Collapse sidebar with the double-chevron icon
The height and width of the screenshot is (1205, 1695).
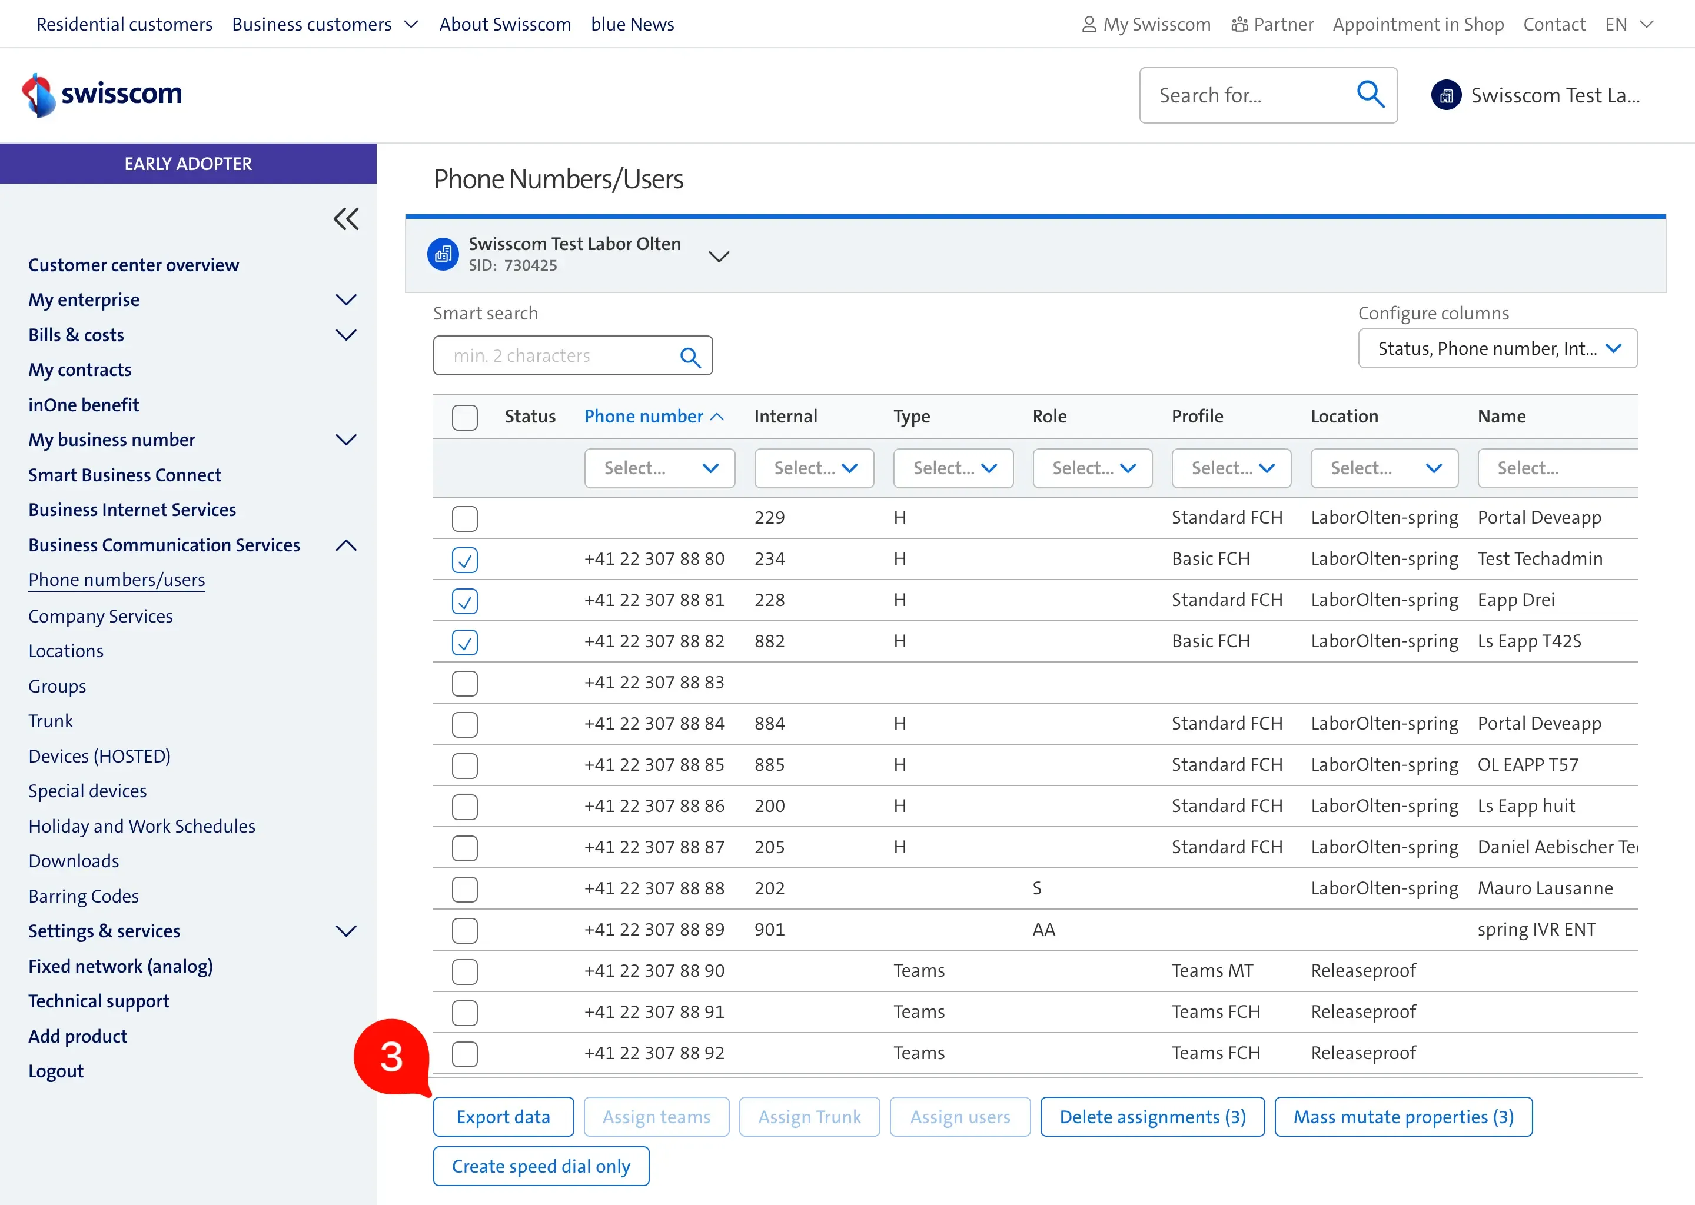pos(346,219)
